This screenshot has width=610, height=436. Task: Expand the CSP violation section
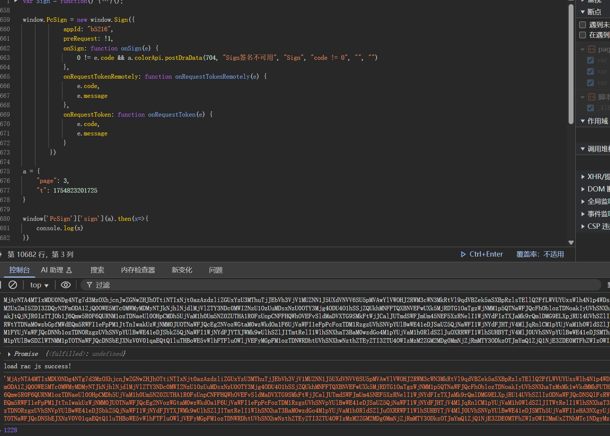pos(583,226)
